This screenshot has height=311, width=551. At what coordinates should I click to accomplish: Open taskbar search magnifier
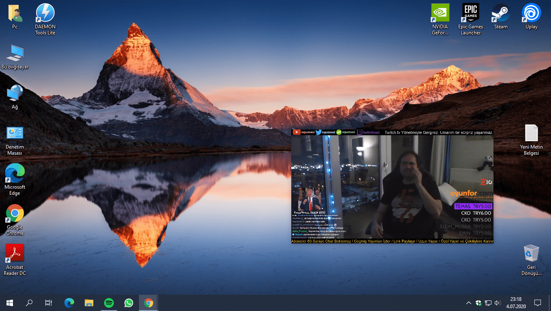click(29, 302)
